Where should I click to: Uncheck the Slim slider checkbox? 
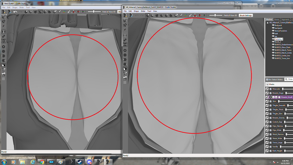270,101
